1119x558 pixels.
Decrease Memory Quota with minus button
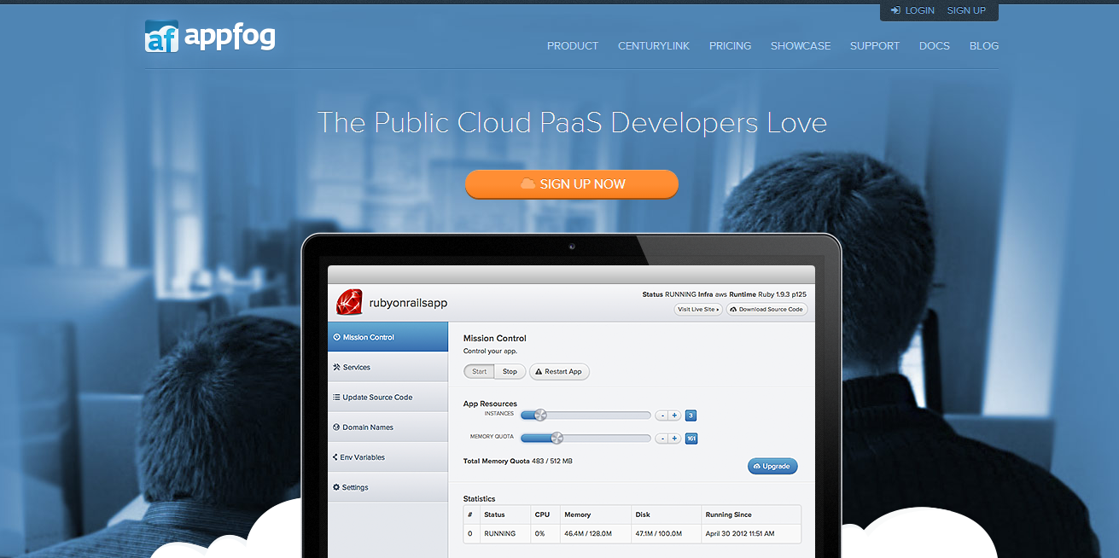[x=661, y=439]
